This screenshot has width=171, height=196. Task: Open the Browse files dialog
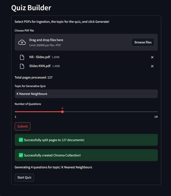(143, 42)
